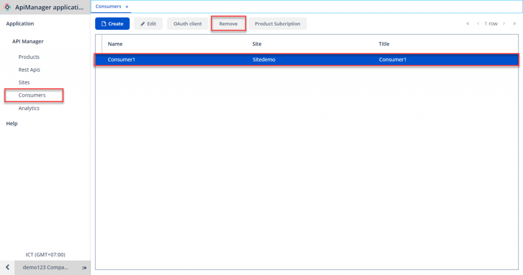The height and width of the screenshot is (275, 523).
Task: Expand the Application menu section
Action: click(x=20, y=24)
